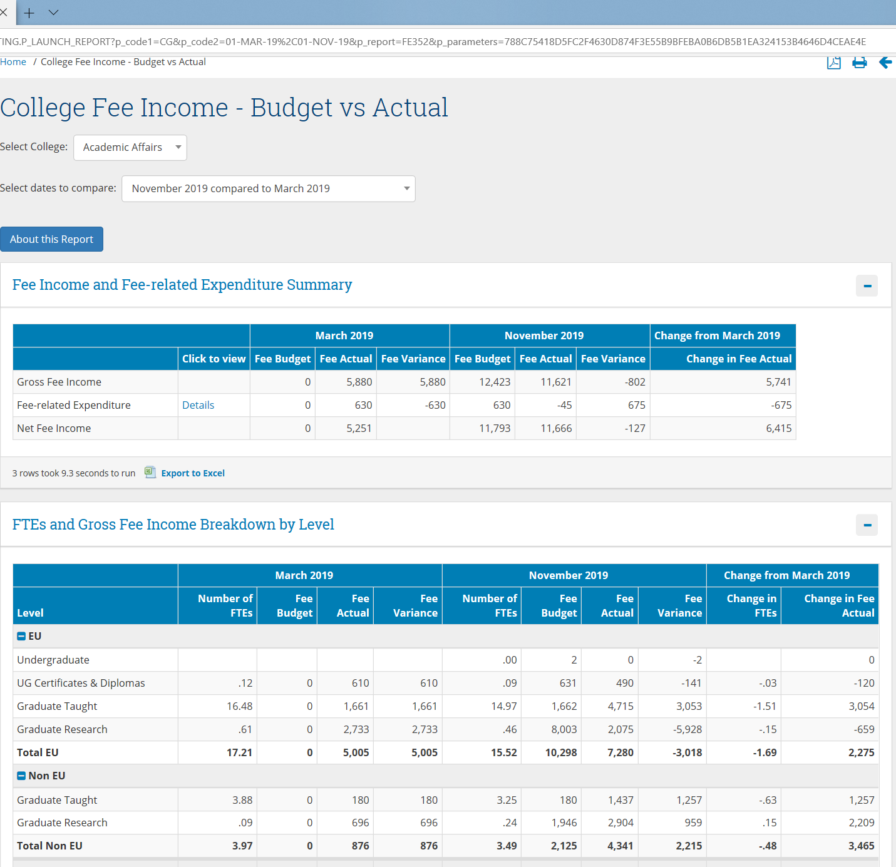
Task: Open Details for Fee-related Expenditure
Action: pyautogui.click(x=198, y=405)
